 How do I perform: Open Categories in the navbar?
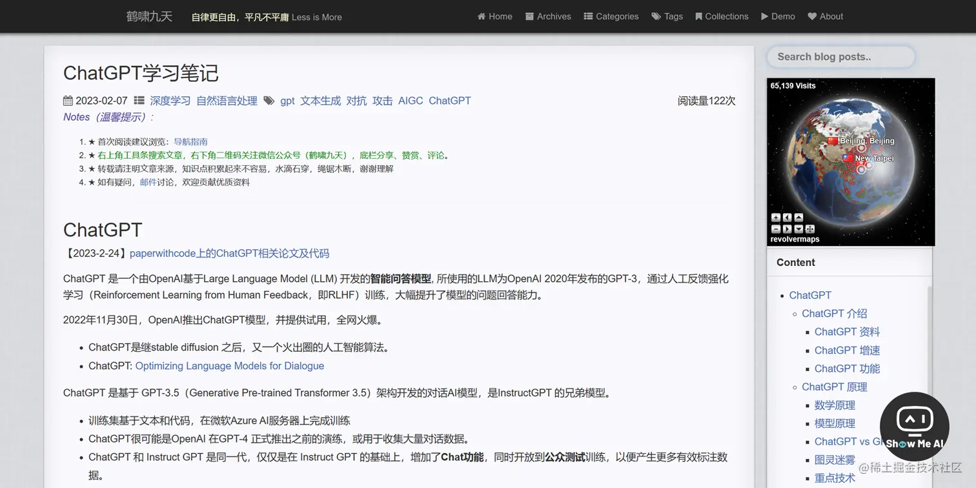pyautogui.click(x=611, y=16)
